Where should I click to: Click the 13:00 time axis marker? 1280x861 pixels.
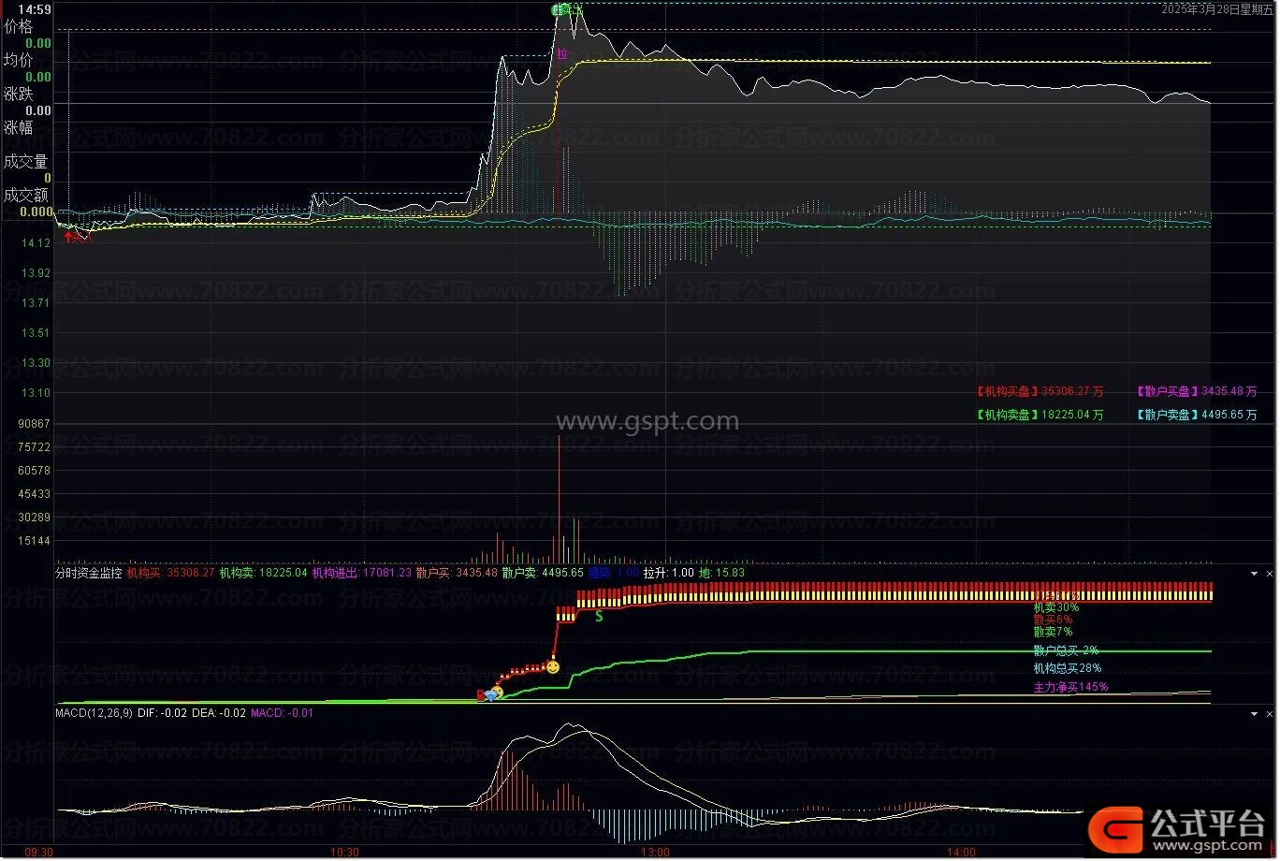pos(654,852)
